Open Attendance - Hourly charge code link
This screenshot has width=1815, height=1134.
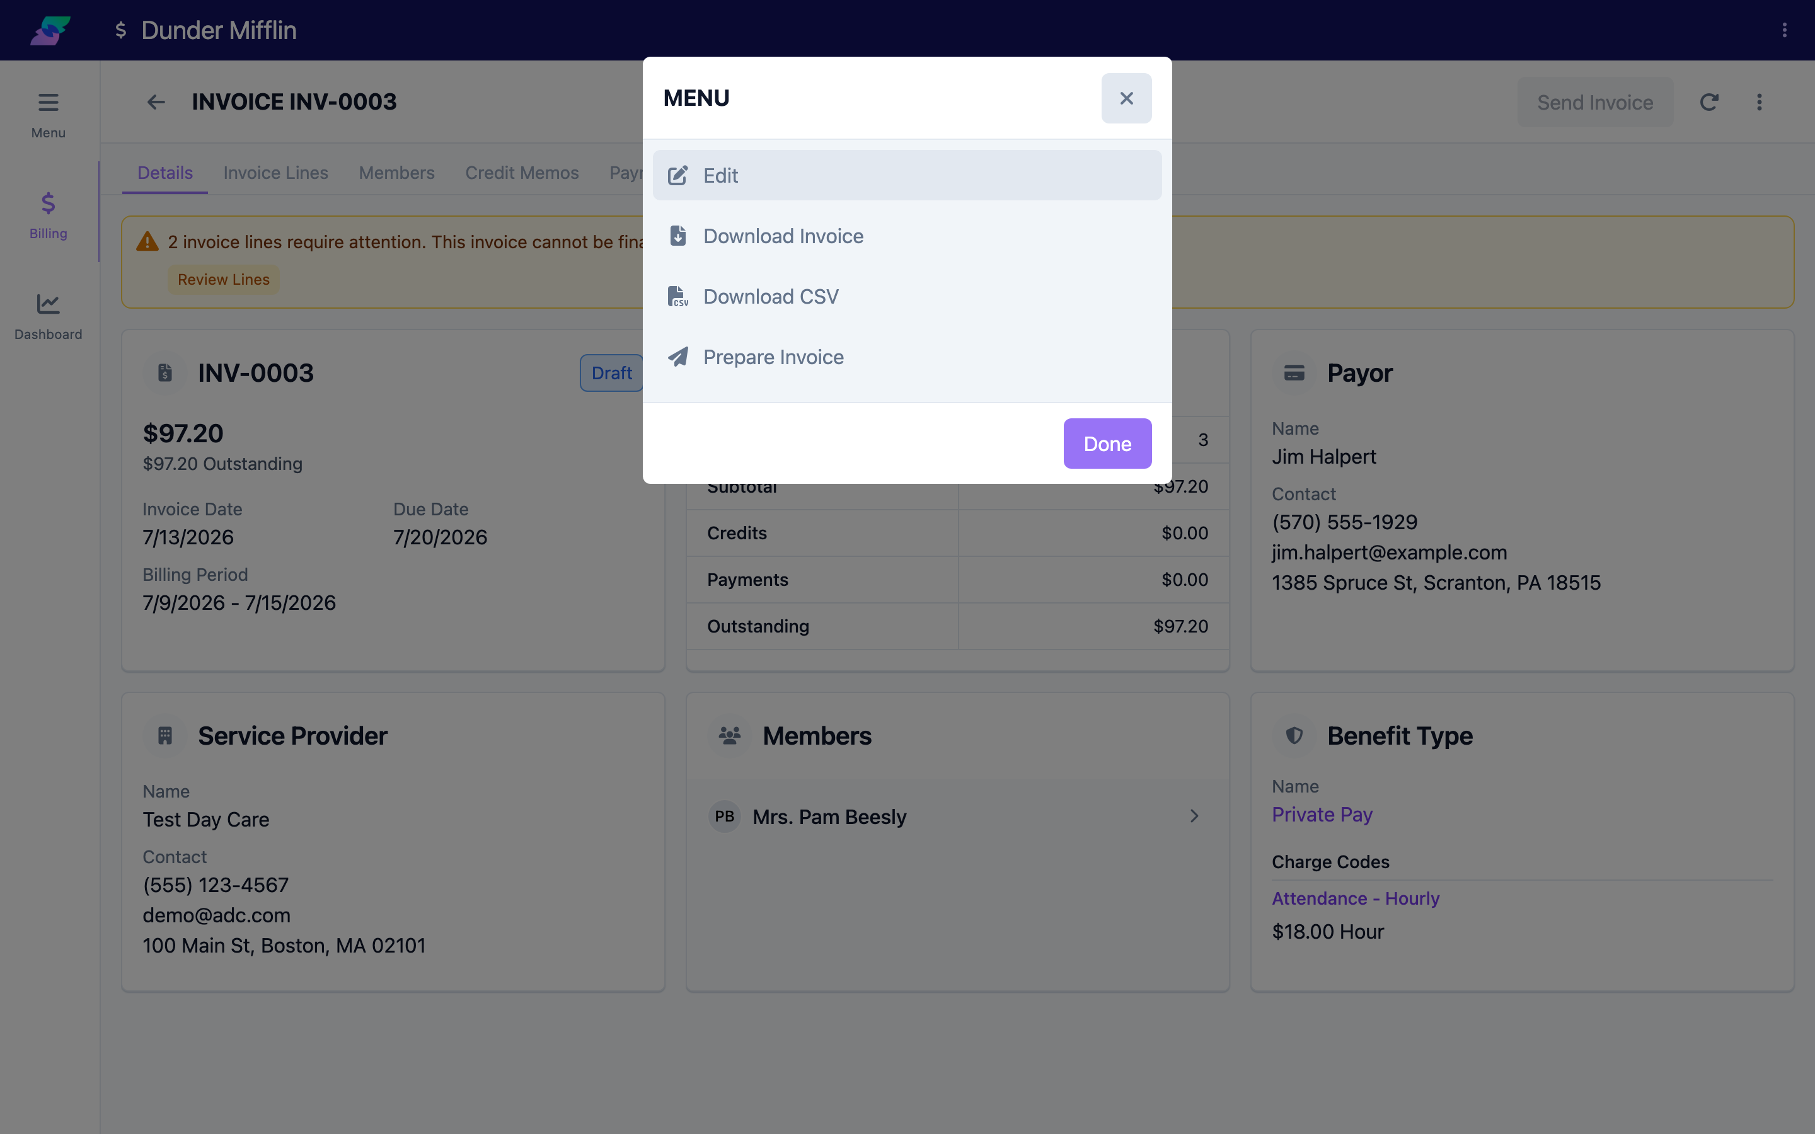coord(1355,898)
